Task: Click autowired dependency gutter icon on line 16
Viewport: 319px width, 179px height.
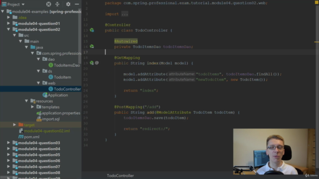Action: 92,46
